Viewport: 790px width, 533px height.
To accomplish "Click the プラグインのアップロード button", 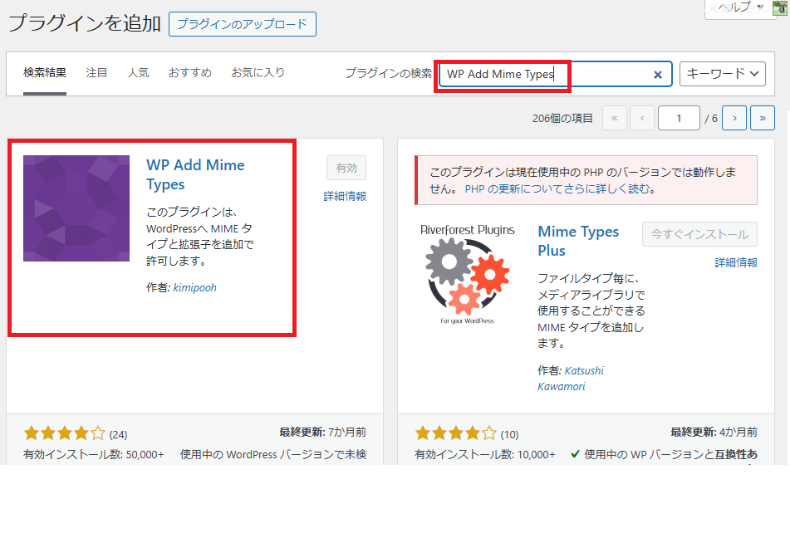I will 243,24.
